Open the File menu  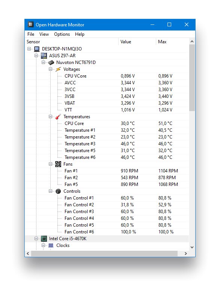[31, 34]
